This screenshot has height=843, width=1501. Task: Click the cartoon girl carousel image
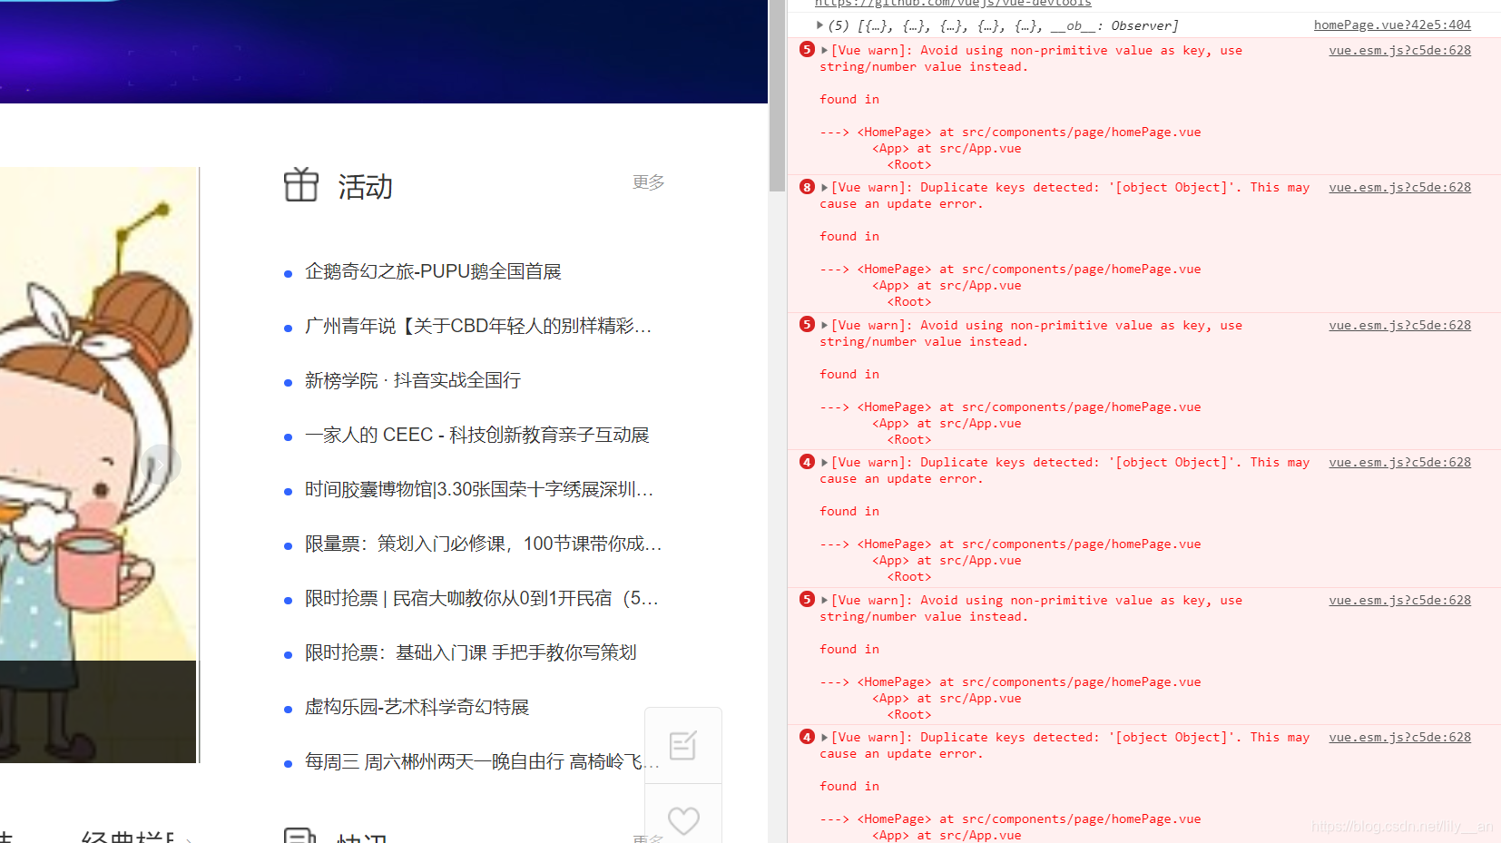98,465
